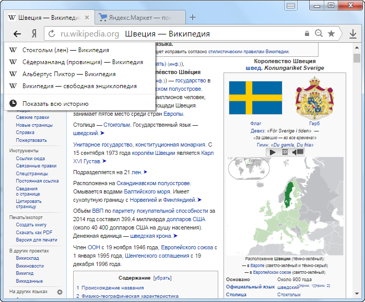Click the gear icon beside 'На других языках'

coord(60,292)
